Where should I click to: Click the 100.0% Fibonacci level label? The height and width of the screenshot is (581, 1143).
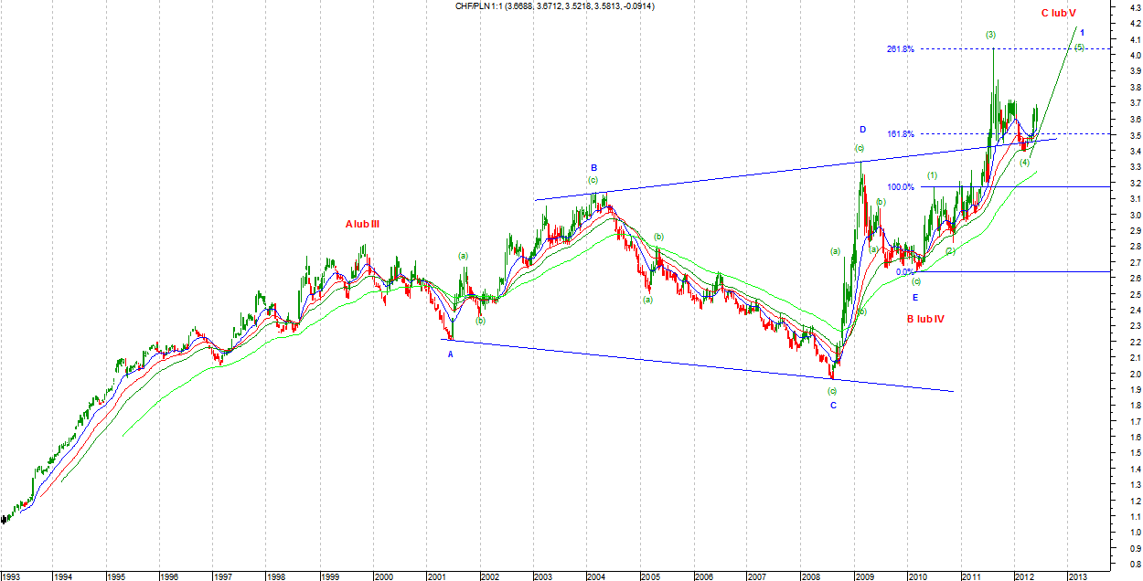(900, 187)
